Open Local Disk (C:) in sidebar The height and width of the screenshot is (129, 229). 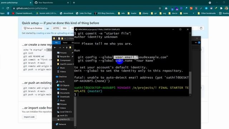pyautogui.click(x=64, y=112)
